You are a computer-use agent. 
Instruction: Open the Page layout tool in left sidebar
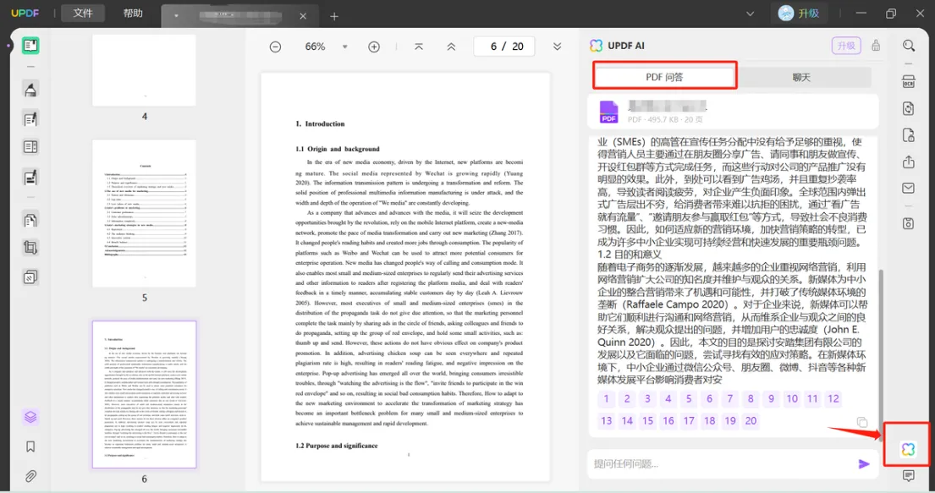[x=30, y=146]
